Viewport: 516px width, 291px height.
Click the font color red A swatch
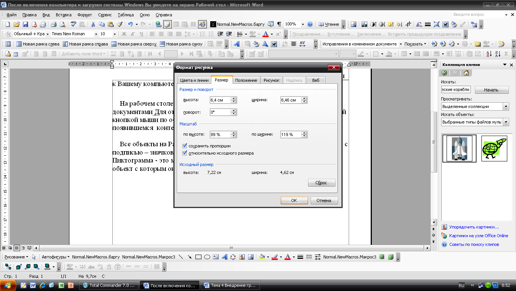265,34
